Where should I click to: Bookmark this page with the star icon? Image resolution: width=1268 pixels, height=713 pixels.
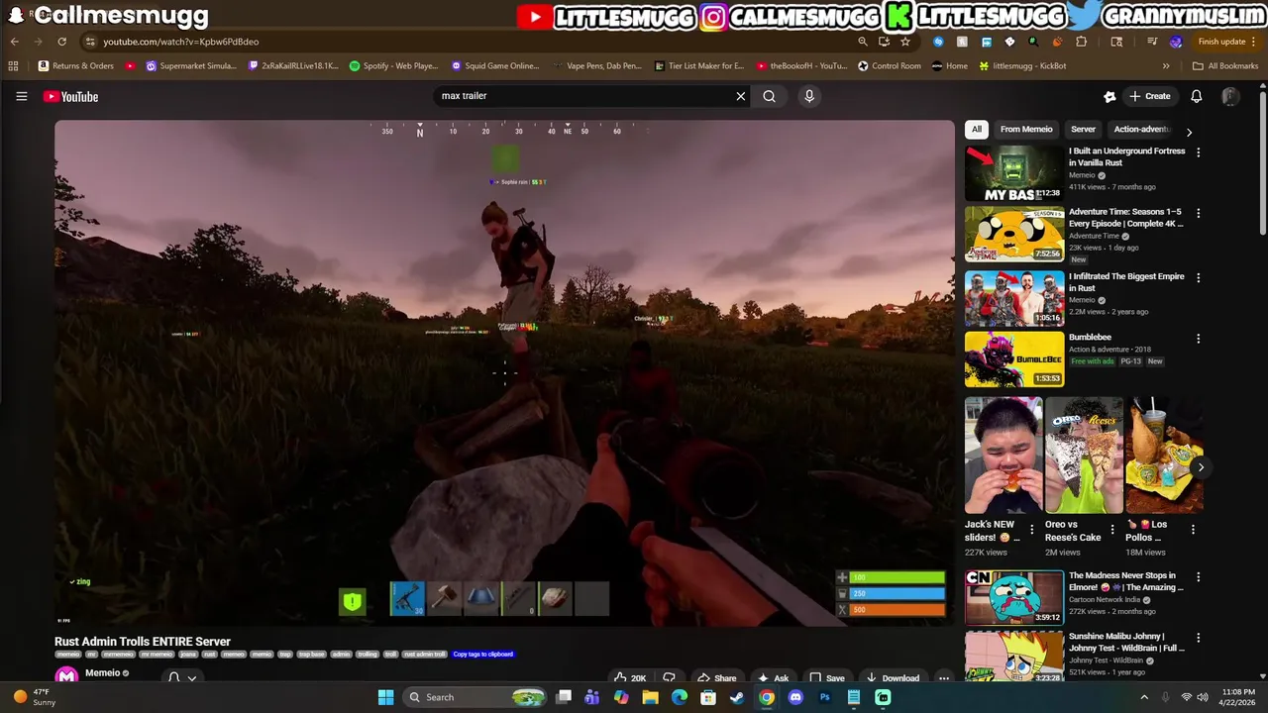point(905,42)
